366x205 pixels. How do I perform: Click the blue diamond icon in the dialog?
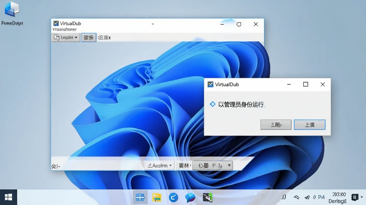pos(212,104)
